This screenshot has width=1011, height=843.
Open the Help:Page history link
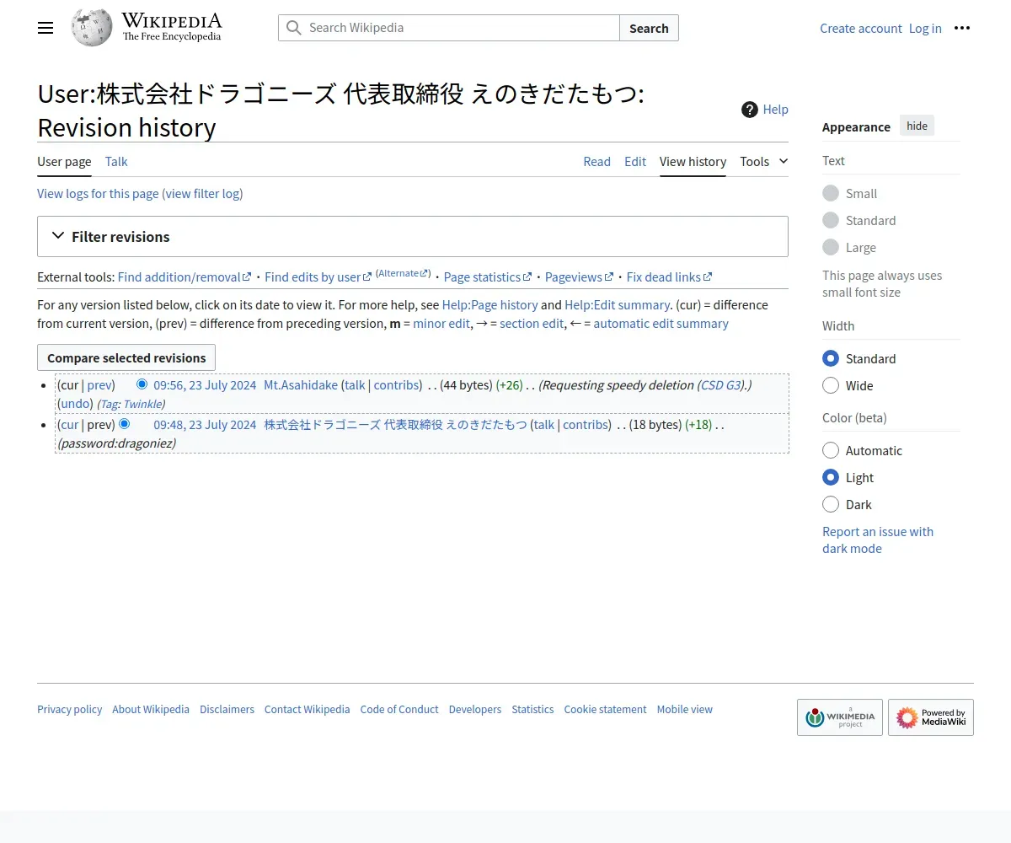489,304
